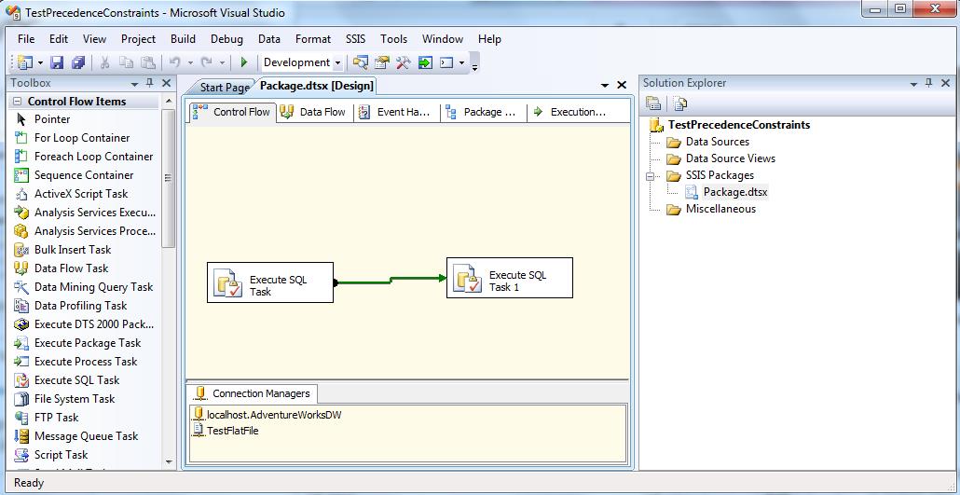
Task: Click the Save icon in toolbar
Action: pyautogui.click(x=57, y=62)
